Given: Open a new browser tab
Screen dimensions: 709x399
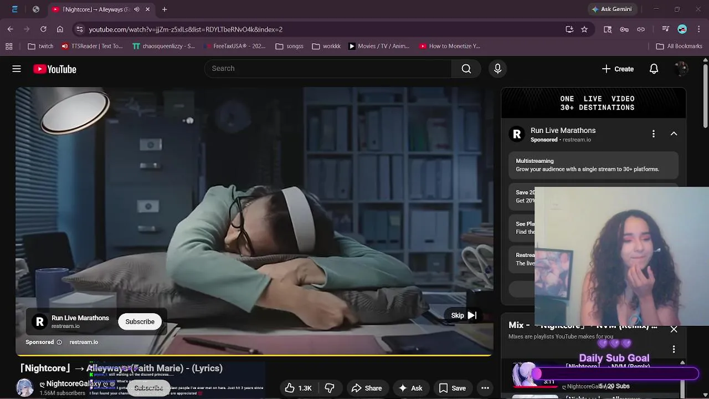Looking at the screenshot, I should click(x=165, y=9).
